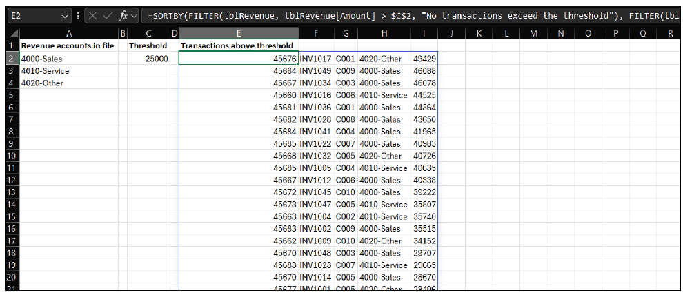Viewport: 683px width, 304px height.
Task: Open the dropdown arrow beside the fx icon
Action: 134,14
